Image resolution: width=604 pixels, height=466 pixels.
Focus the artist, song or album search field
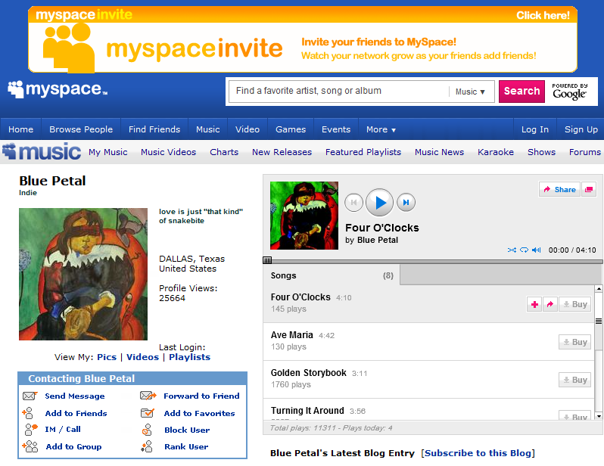coord(339,92)
